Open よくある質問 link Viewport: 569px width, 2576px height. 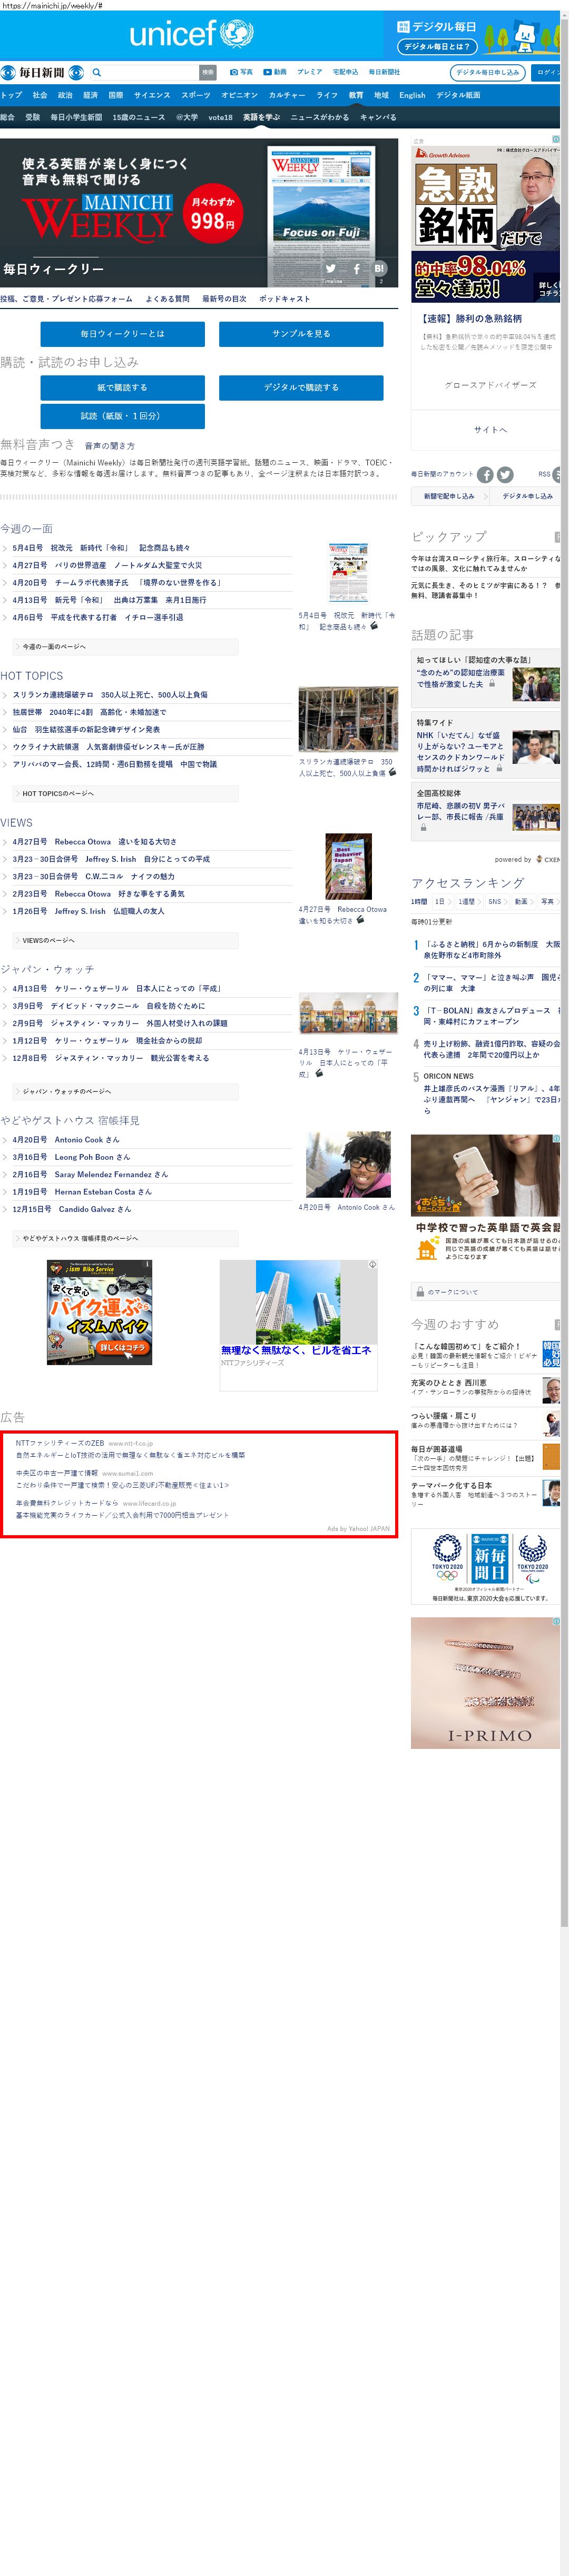coord(167,298)
